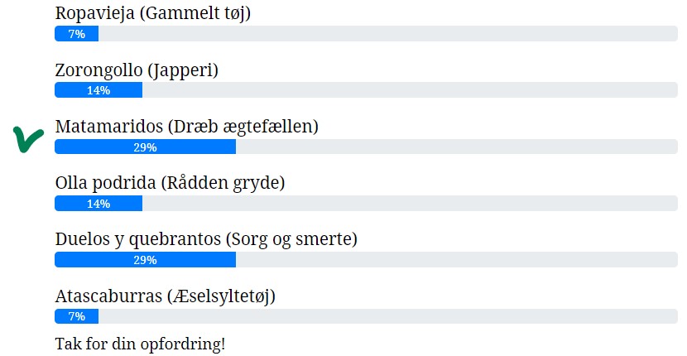687x356 pixels.
Task: Click the gray unfilled part of Matamaridos' bar
Action: pyautogui.click(x=457, y=147)
